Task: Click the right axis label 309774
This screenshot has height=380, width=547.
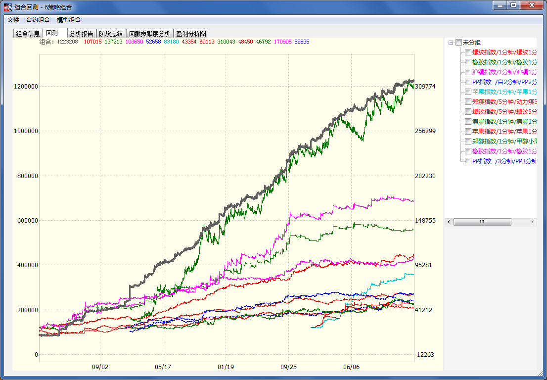Action: [x=426, y=87]
